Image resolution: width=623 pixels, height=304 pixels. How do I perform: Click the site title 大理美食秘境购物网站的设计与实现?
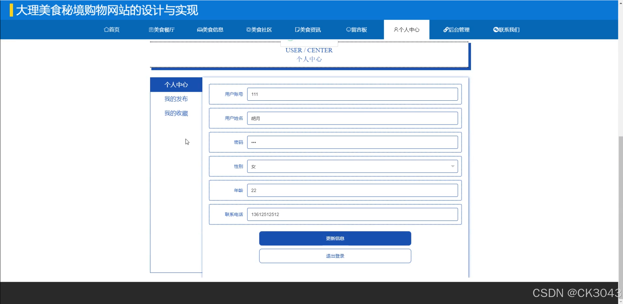click(107, 10)
